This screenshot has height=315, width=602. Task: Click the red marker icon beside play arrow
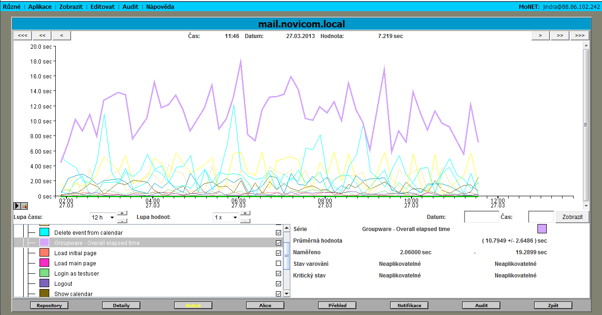tap(24, 206)
